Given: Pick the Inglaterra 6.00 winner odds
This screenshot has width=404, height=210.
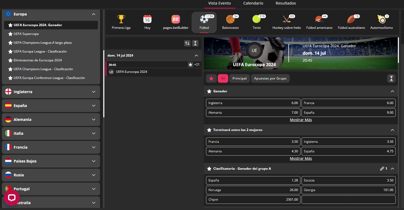Looking at the screenshot, I should pos(253,103).
